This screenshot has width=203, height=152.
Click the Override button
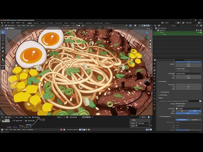pos(195,119)
